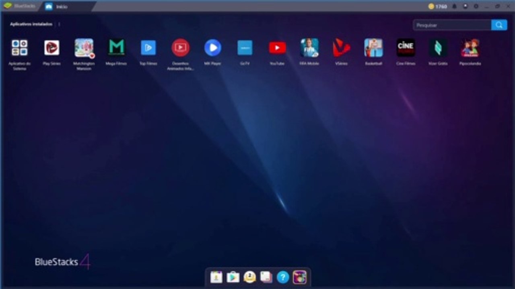Click the BlueStacks logo in the title bar

[x=8, y=6]
